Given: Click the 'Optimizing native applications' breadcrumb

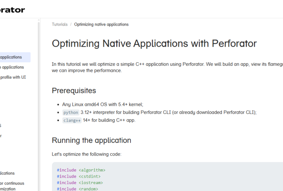Looking at the screenshot, I should pyautogui.click(x=101, y=24).
